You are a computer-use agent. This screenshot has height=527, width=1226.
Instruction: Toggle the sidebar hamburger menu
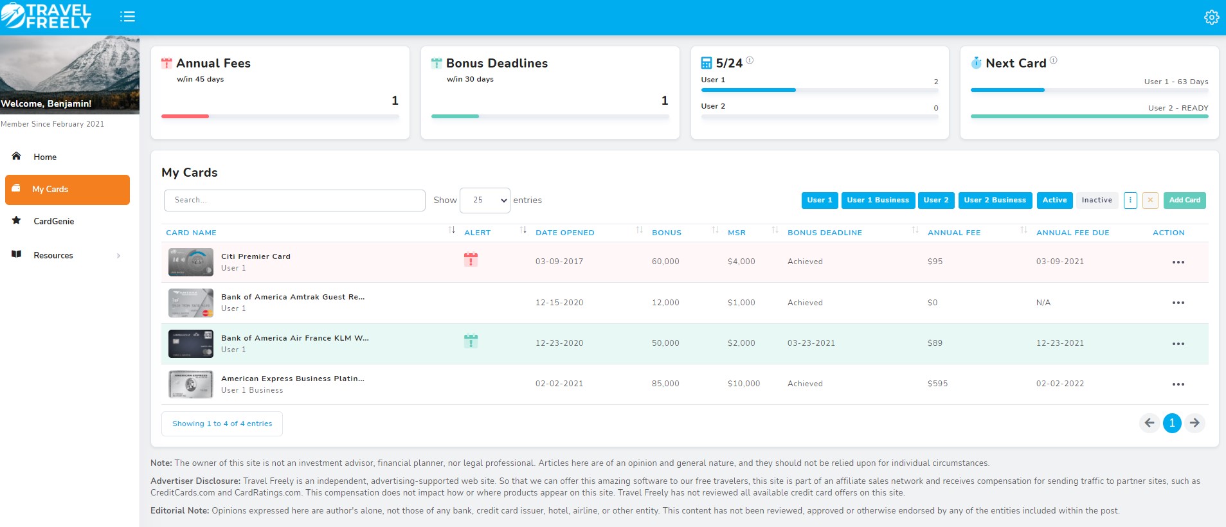click(127, 16)
